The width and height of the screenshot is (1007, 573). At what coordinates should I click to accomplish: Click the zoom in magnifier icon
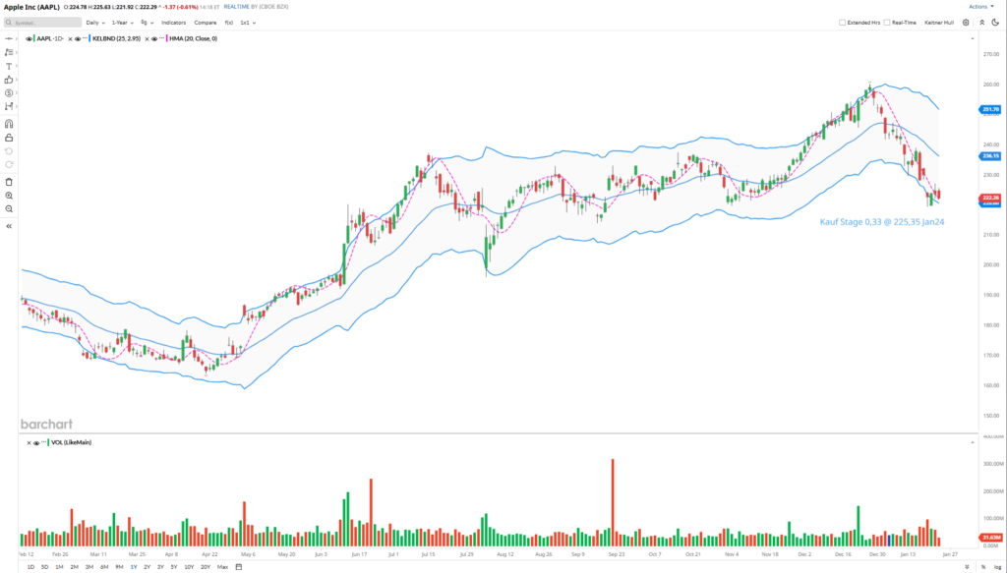9,196
